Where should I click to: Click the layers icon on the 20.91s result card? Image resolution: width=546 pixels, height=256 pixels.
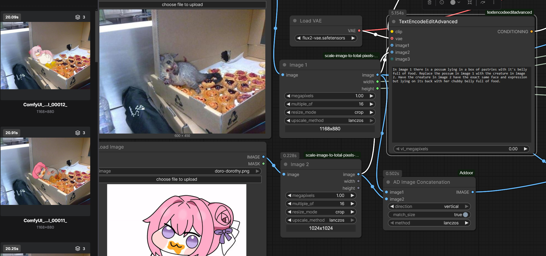pos(78,133)
